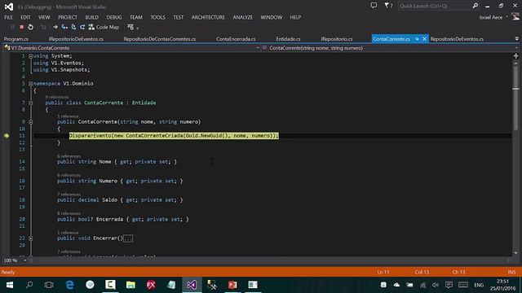Viewport: 522px width, 293px height.
Task: Click Show Next Statement arrow icon
Action: pyautogui.click(x=55, y=27)
